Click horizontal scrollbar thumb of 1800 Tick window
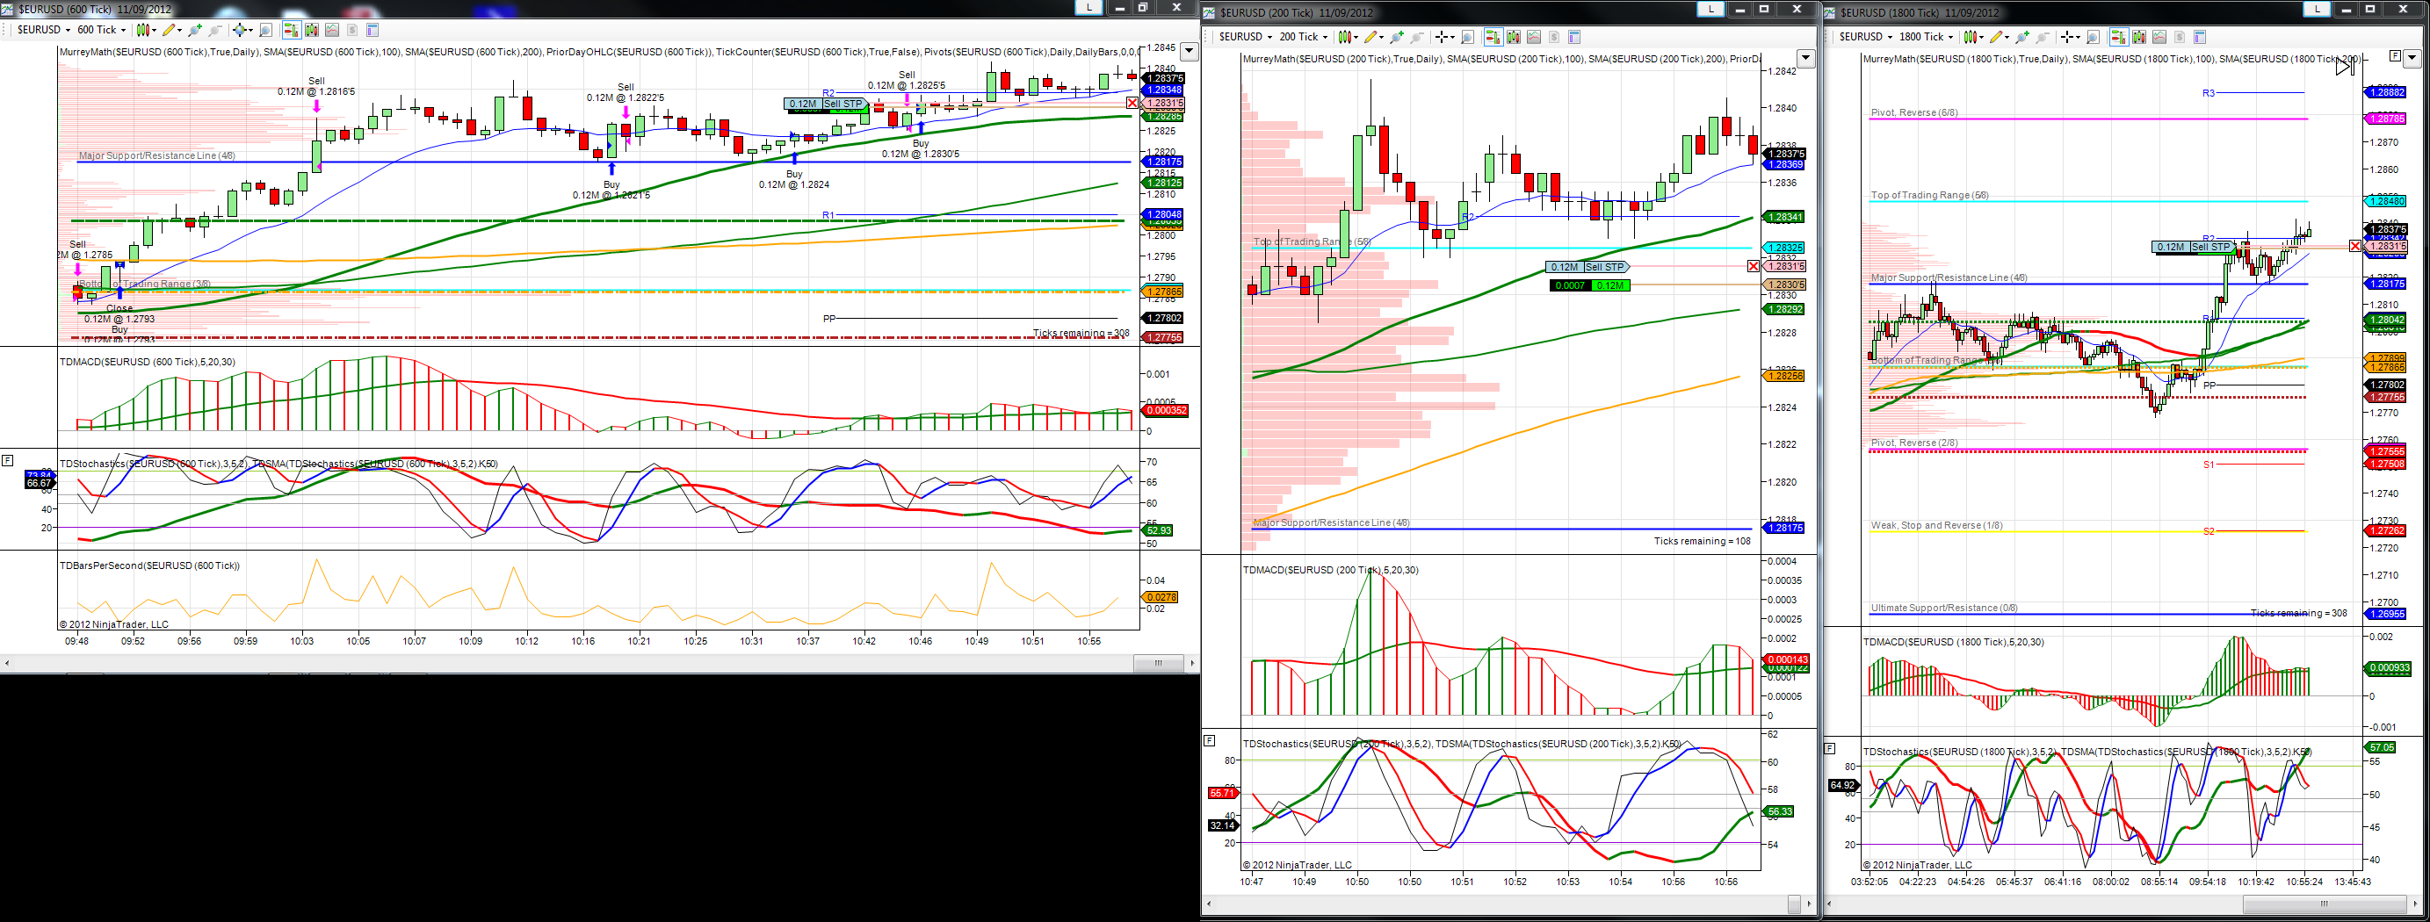The width and height of the screenshot is (2430, 922). 2325,904
